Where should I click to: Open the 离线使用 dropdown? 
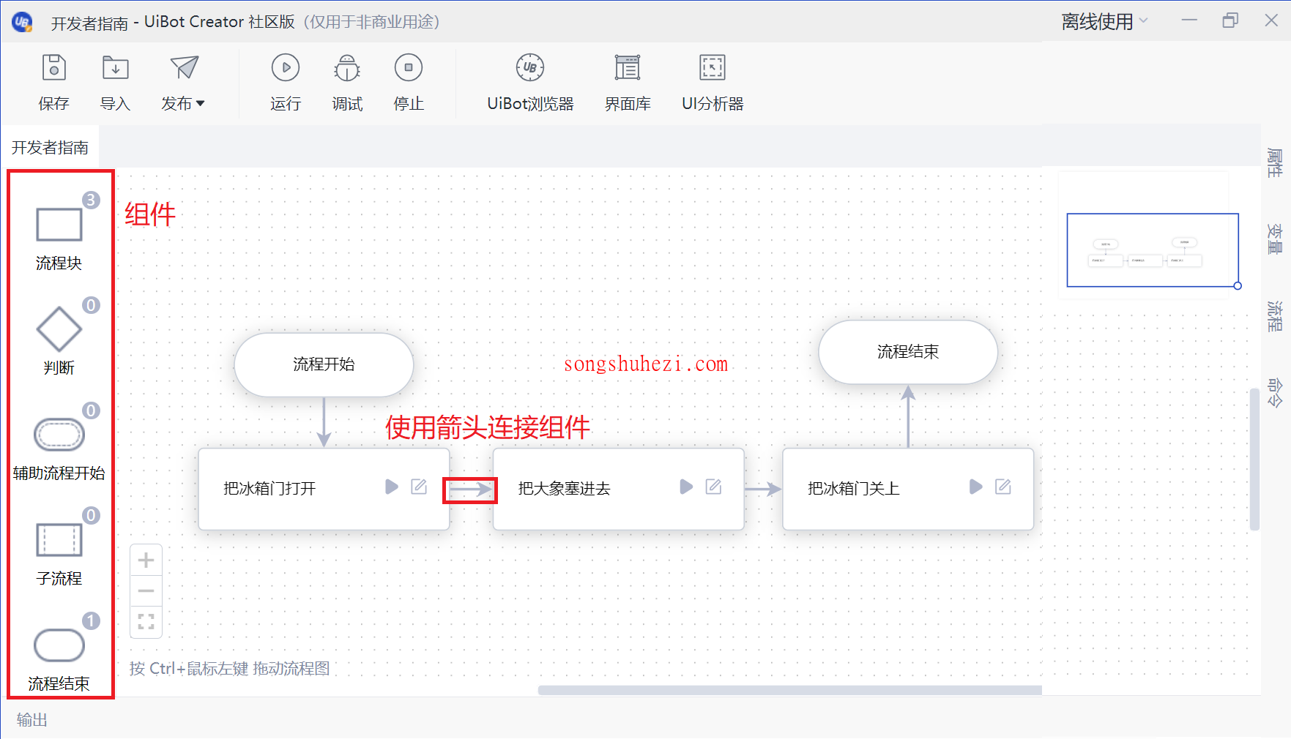click(1104, 22)
